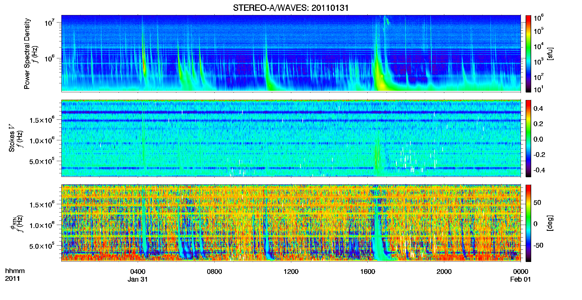The height and width of the screenshot is (300, 582).
Task: Click the 2011 year label
Action: pos(12,279)
